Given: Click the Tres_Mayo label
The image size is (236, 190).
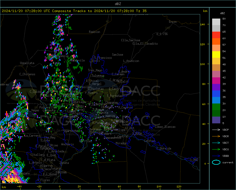Looking at the screenshot, I should tap(95, 70).
